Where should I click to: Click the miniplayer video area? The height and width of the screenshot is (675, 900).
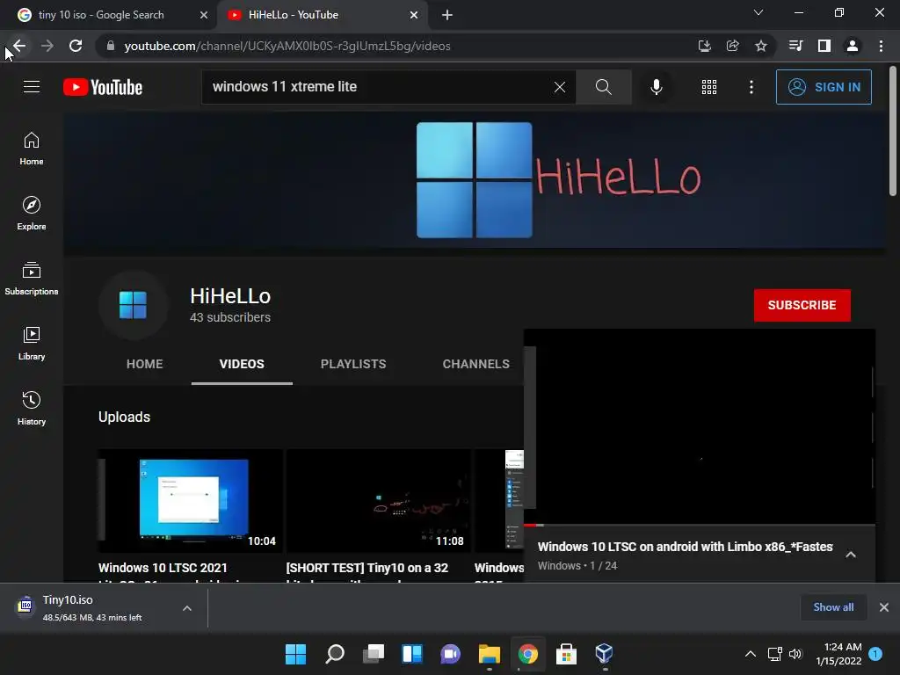pyautogui.click(x=700, y=426)
